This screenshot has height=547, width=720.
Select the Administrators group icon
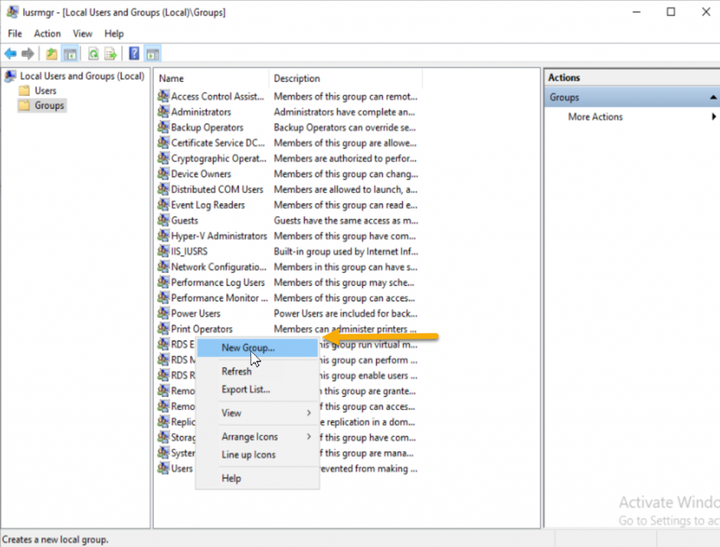162,112
